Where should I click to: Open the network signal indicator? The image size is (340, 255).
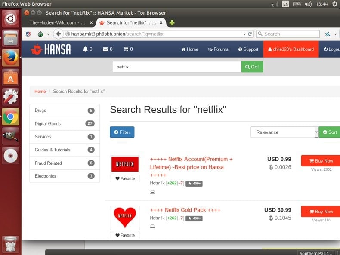coord(275,4)
